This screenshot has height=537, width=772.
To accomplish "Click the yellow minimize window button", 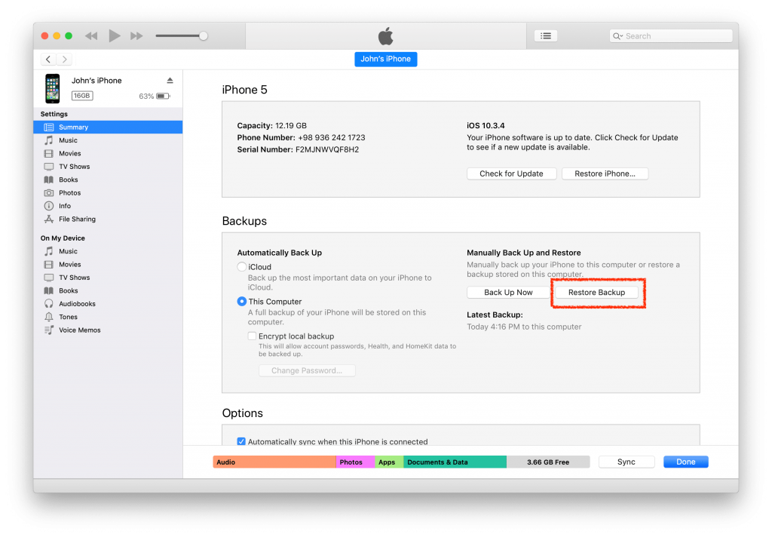I will pyautogui.click(x=57, y=36).
